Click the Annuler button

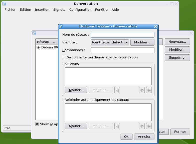pyautogui.click(x=144, y=137)
